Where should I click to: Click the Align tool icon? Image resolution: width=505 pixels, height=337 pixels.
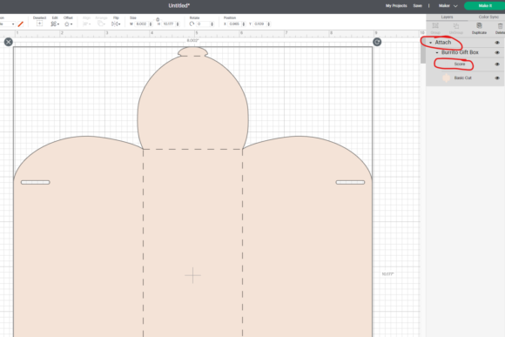[x=85, y=24]
